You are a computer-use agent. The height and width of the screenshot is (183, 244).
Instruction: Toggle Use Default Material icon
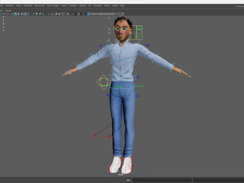pyautogui.click(x=19, y=14)
